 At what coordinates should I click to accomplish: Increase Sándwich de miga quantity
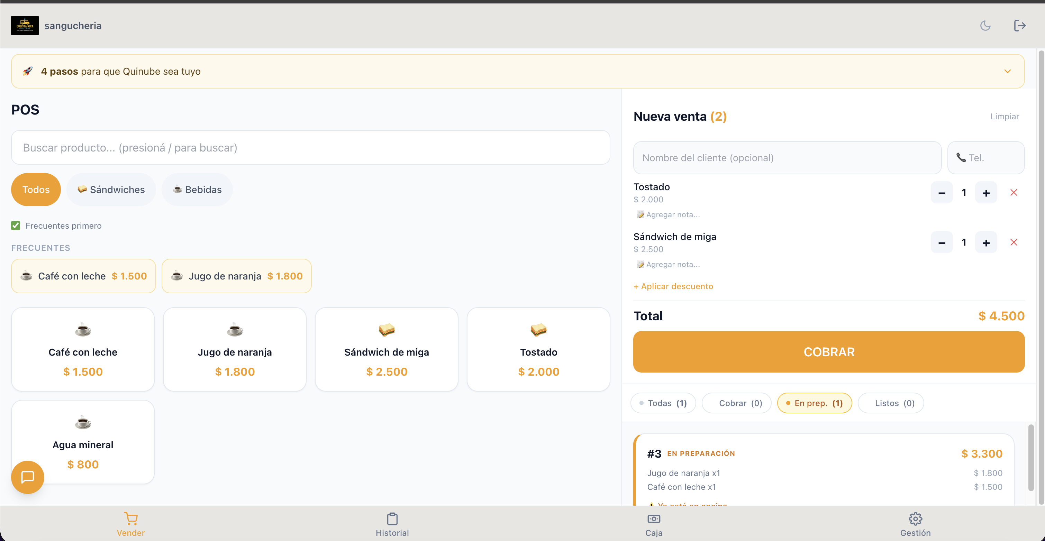pos(986,242)
